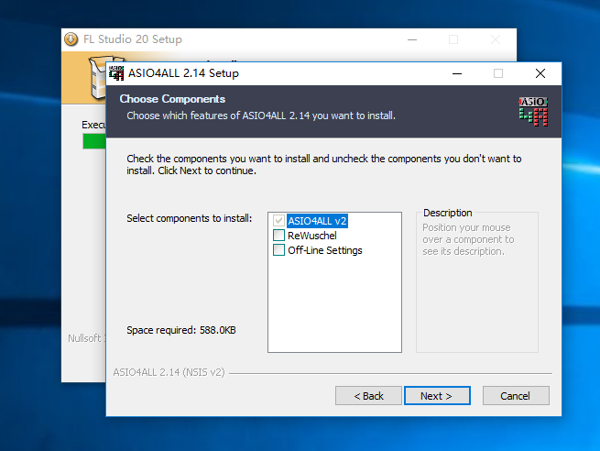Click the FL Studio 20 Setup title icon
Image resolution: width=600 pixels, height=451 pixels.
coord(71,39)
